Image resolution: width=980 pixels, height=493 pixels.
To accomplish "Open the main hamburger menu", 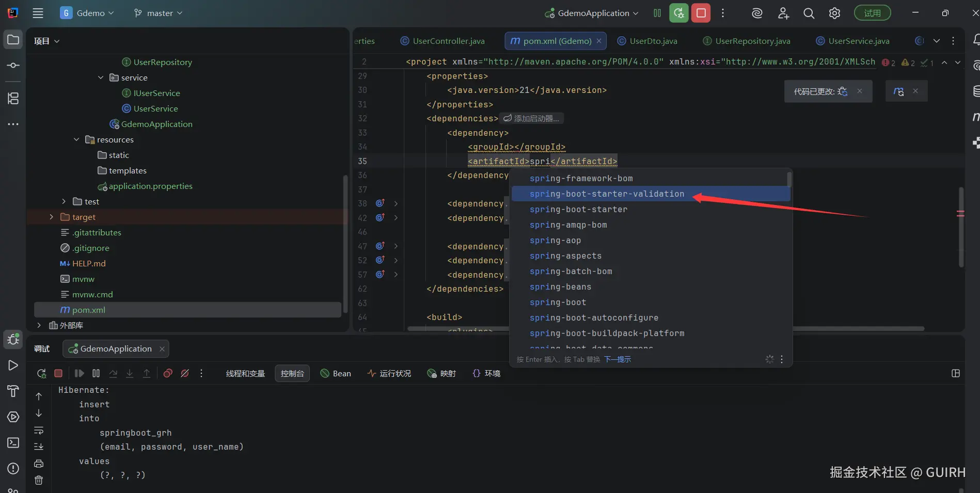I will [x=38, y=13].
